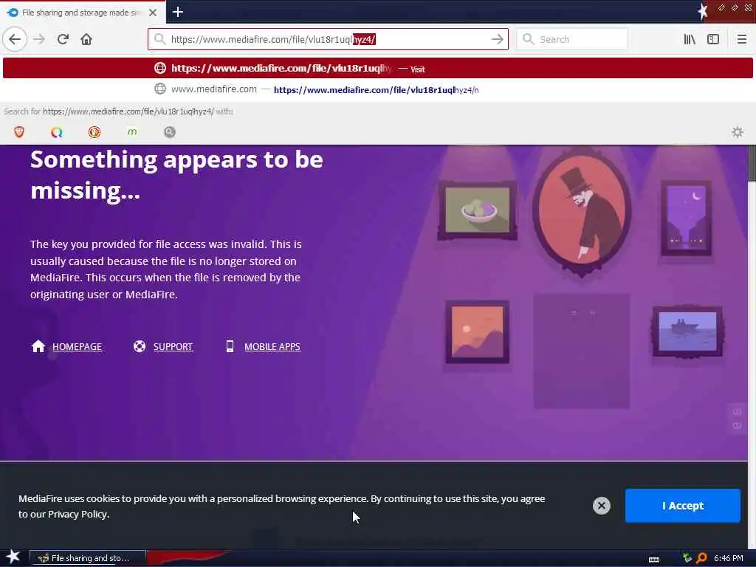Reload the current page

(x=63, y=39)
